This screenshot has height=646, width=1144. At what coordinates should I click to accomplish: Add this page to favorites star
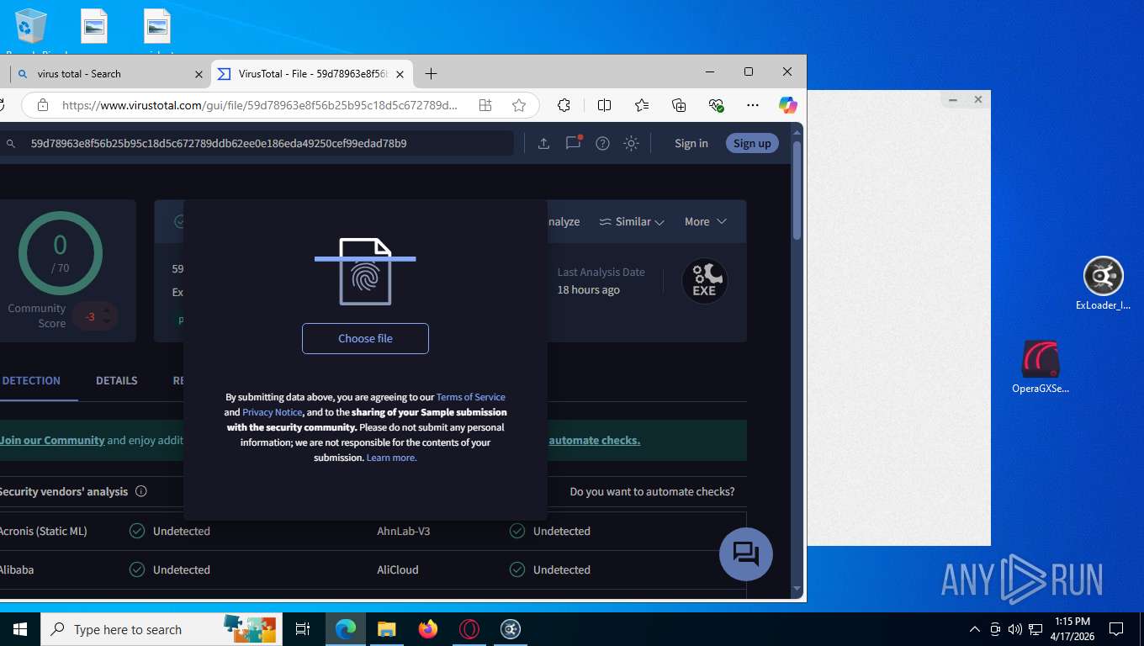(x=519, y=105)
